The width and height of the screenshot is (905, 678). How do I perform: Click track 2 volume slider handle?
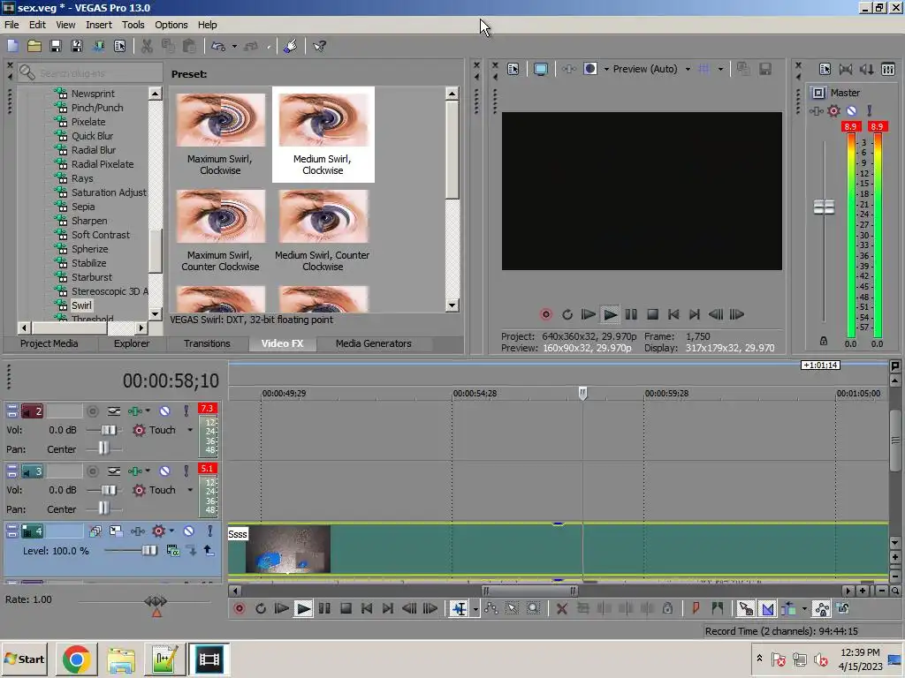[109, 430]
